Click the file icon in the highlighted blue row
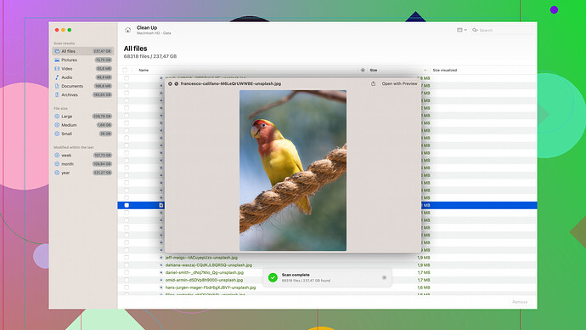 161,205
